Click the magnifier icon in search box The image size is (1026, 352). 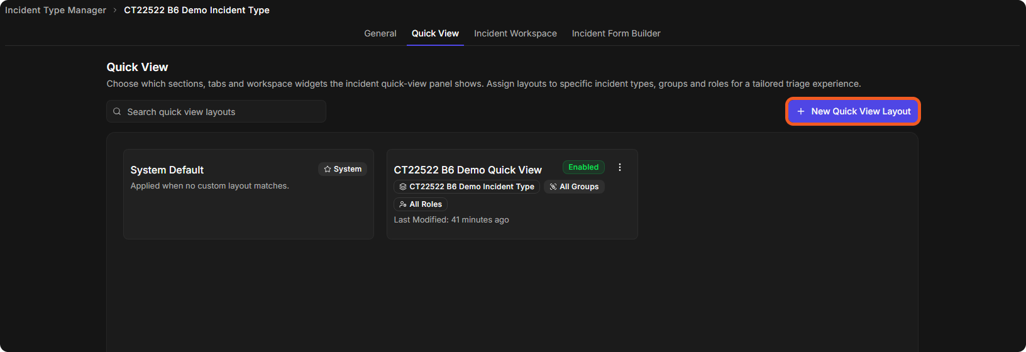[117, 111]
